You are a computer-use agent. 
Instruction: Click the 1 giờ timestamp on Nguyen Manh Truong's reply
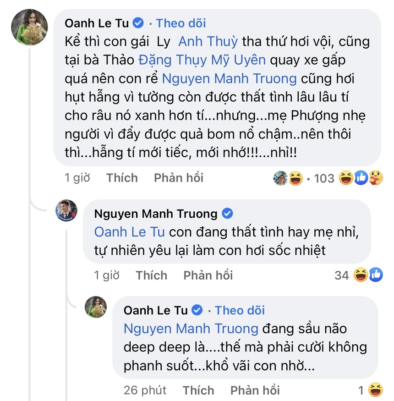106,275
